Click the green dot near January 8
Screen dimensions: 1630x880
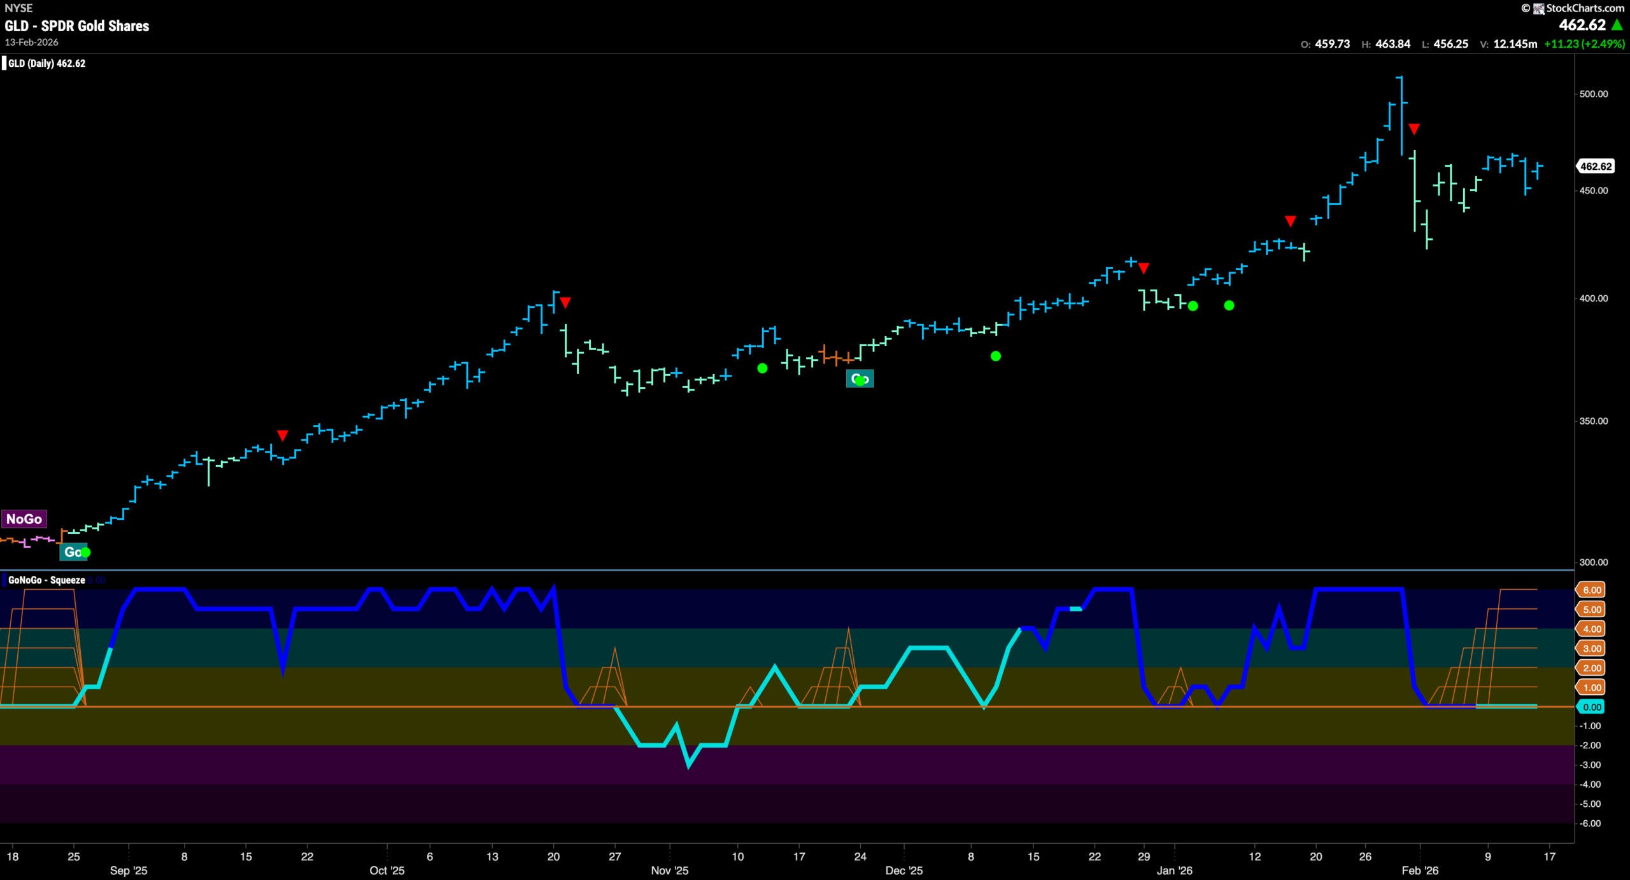click(1230, 305)
